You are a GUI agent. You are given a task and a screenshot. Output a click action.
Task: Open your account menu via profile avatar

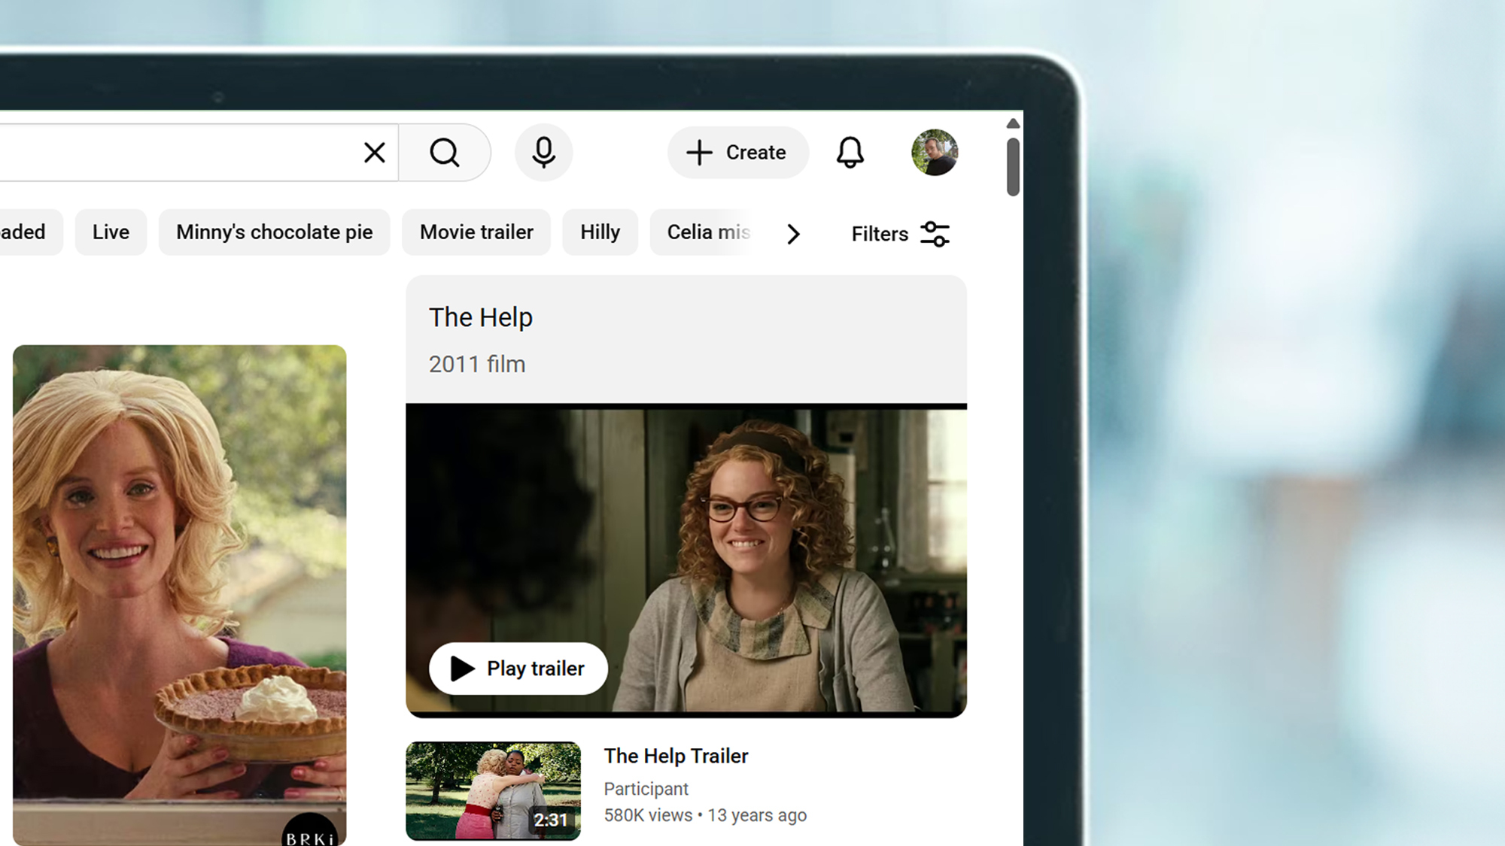[935, 152]
